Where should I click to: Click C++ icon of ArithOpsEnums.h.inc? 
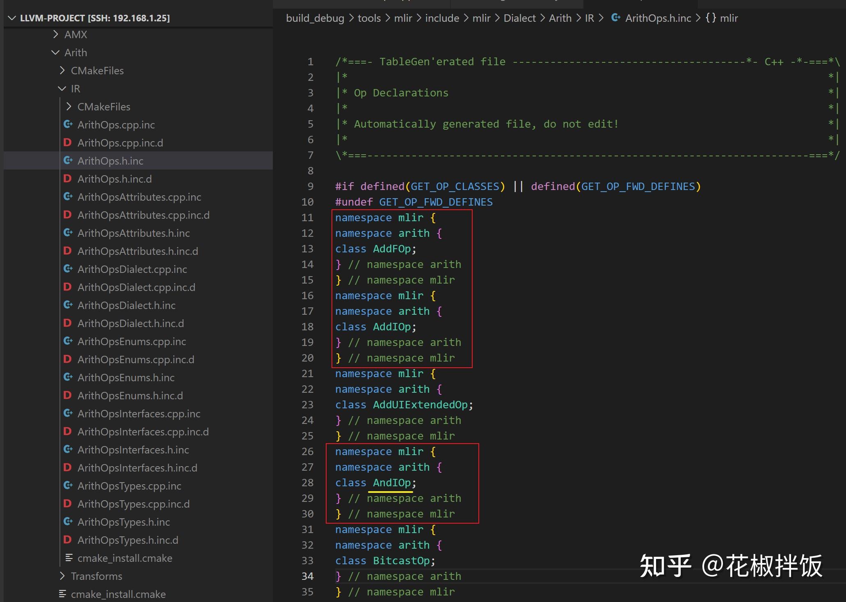(x=68, y=377)
